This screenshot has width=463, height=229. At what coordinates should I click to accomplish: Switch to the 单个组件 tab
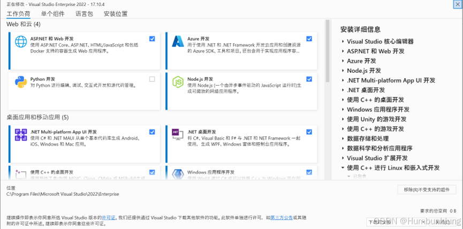(52, 13)
